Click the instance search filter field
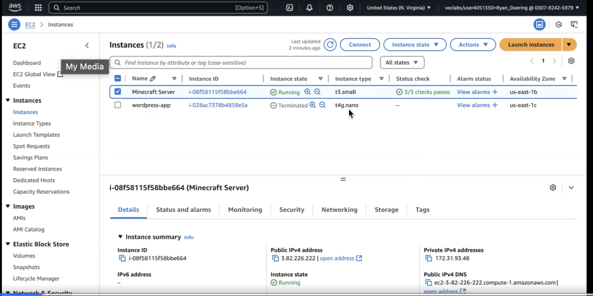 coord(242,63)
